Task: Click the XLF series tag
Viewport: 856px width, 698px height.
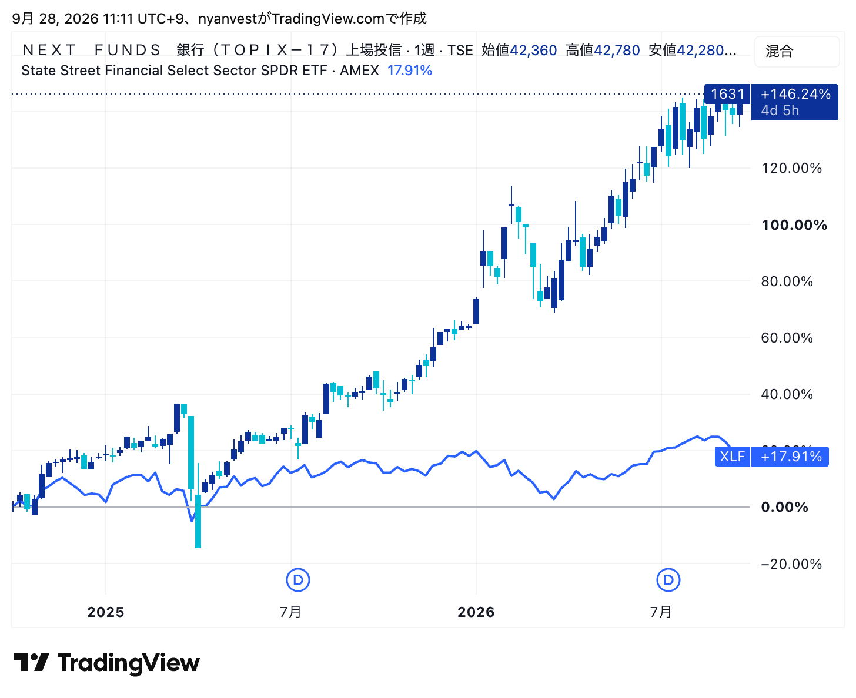Action: coord(733,457)
